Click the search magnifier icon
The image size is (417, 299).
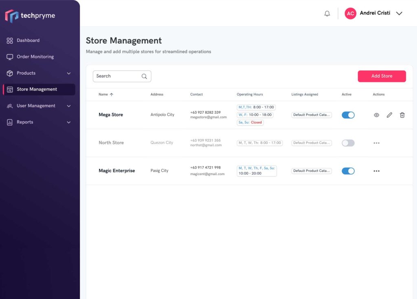(144, 76)
